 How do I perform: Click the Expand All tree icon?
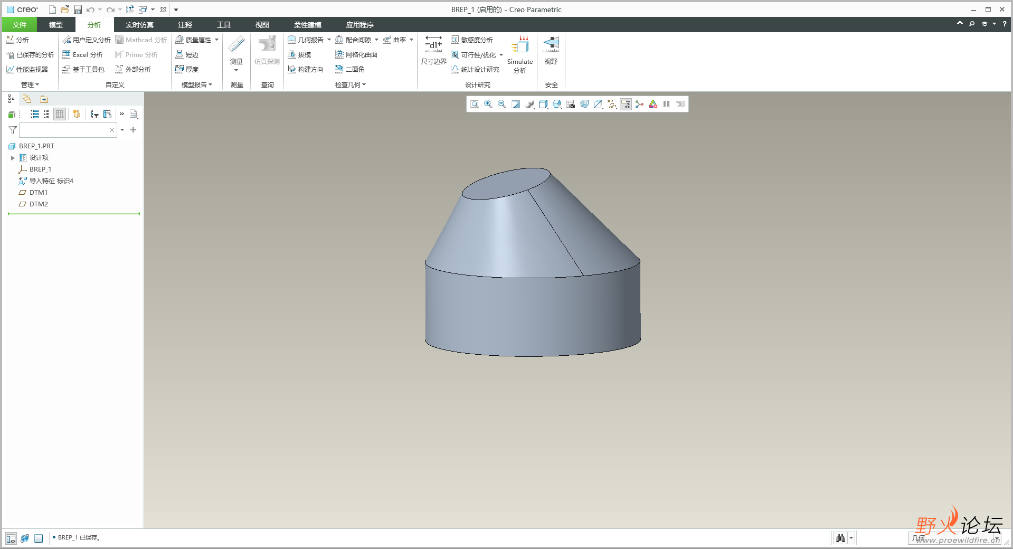35,114
